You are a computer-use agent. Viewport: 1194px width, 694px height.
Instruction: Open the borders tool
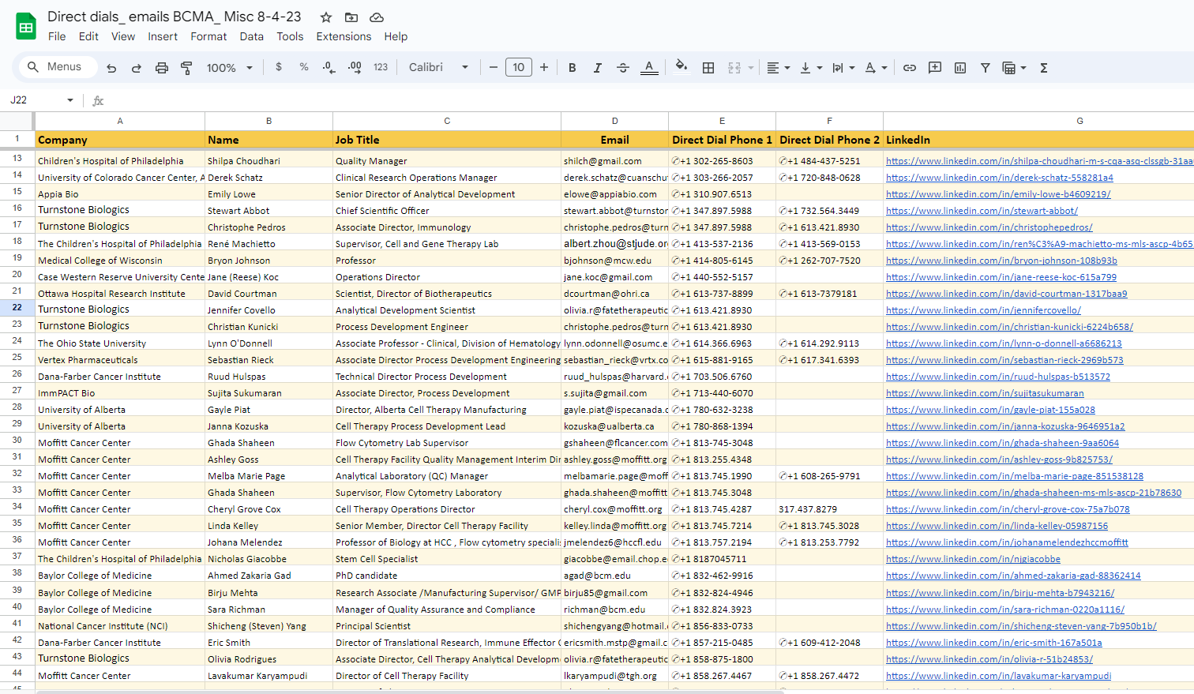[x=708, y=68]
